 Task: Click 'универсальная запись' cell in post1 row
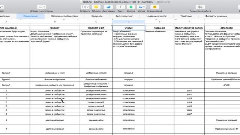click(96, 90)
